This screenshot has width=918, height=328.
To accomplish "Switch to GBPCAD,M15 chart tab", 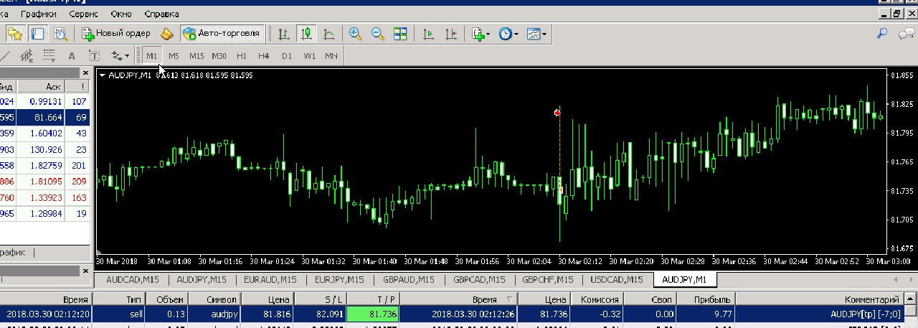I will coord(478,280).
